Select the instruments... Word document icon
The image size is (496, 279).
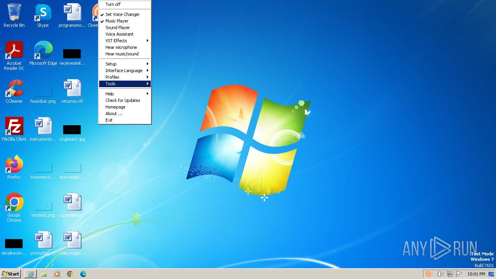(43, 129)
